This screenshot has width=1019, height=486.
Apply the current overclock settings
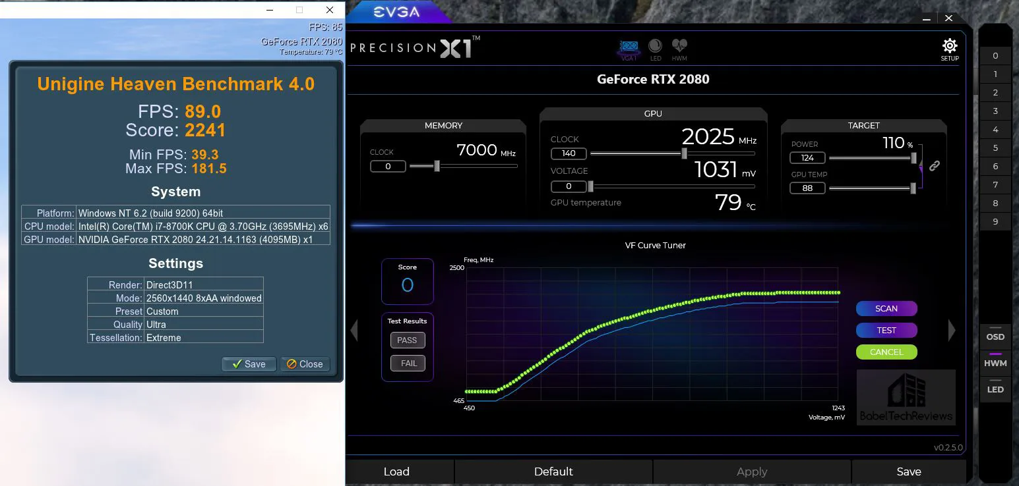point(752,472)
